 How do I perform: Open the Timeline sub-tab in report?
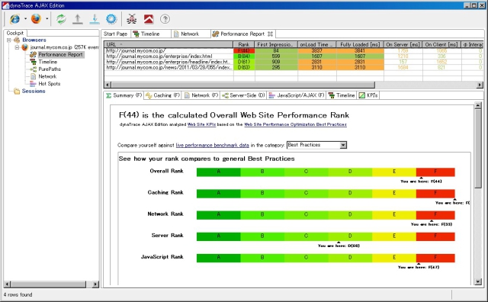coord(342,95)
